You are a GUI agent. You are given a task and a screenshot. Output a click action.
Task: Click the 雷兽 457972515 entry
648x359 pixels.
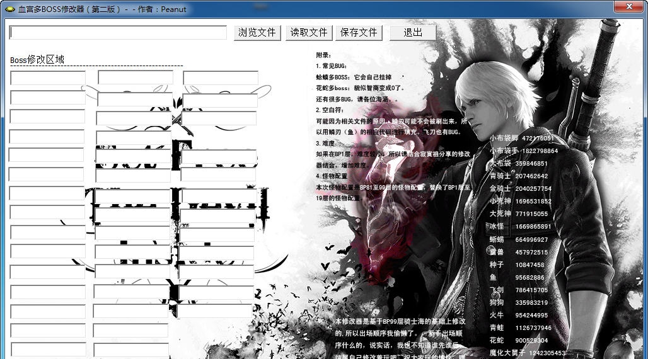519,252
